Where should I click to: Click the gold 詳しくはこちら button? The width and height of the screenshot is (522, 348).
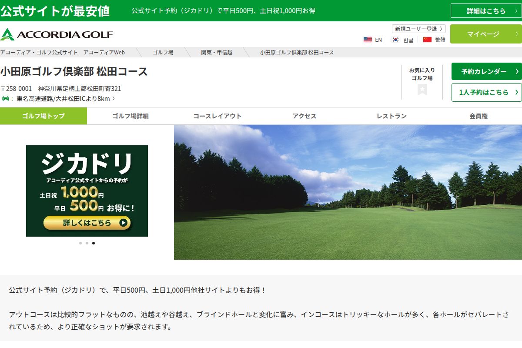click(x=87, y=223)
